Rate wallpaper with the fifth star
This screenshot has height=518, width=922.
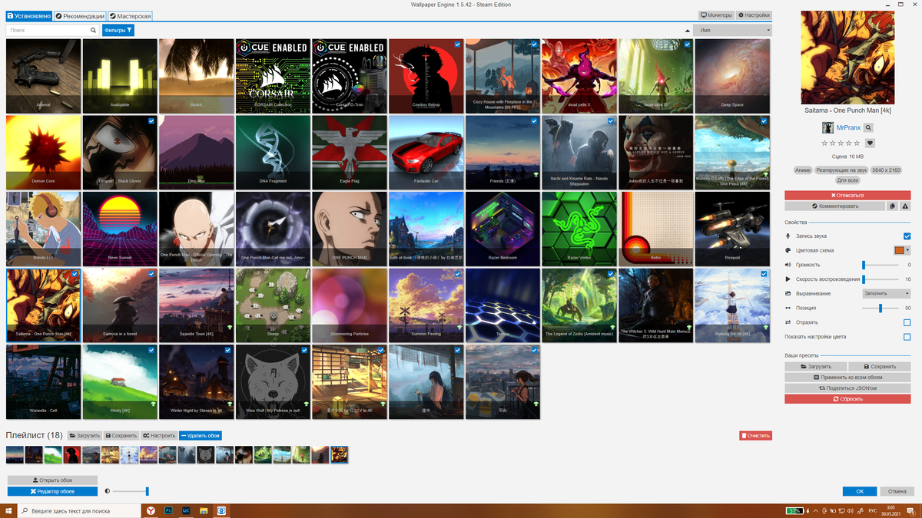coord(858,143)
